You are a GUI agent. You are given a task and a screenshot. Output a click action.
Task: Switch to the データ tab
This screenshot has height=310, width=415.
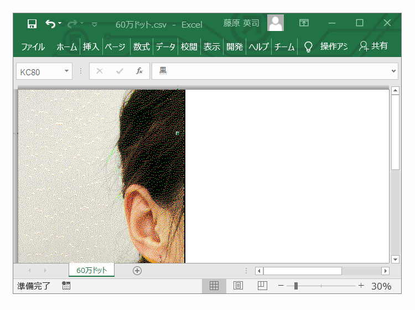pyautogui.click(x=165, y=47)
